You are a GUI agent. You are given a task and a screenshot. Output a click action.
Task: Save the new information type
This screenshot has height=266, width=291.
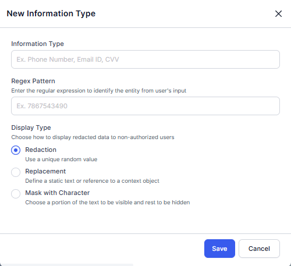219,249
